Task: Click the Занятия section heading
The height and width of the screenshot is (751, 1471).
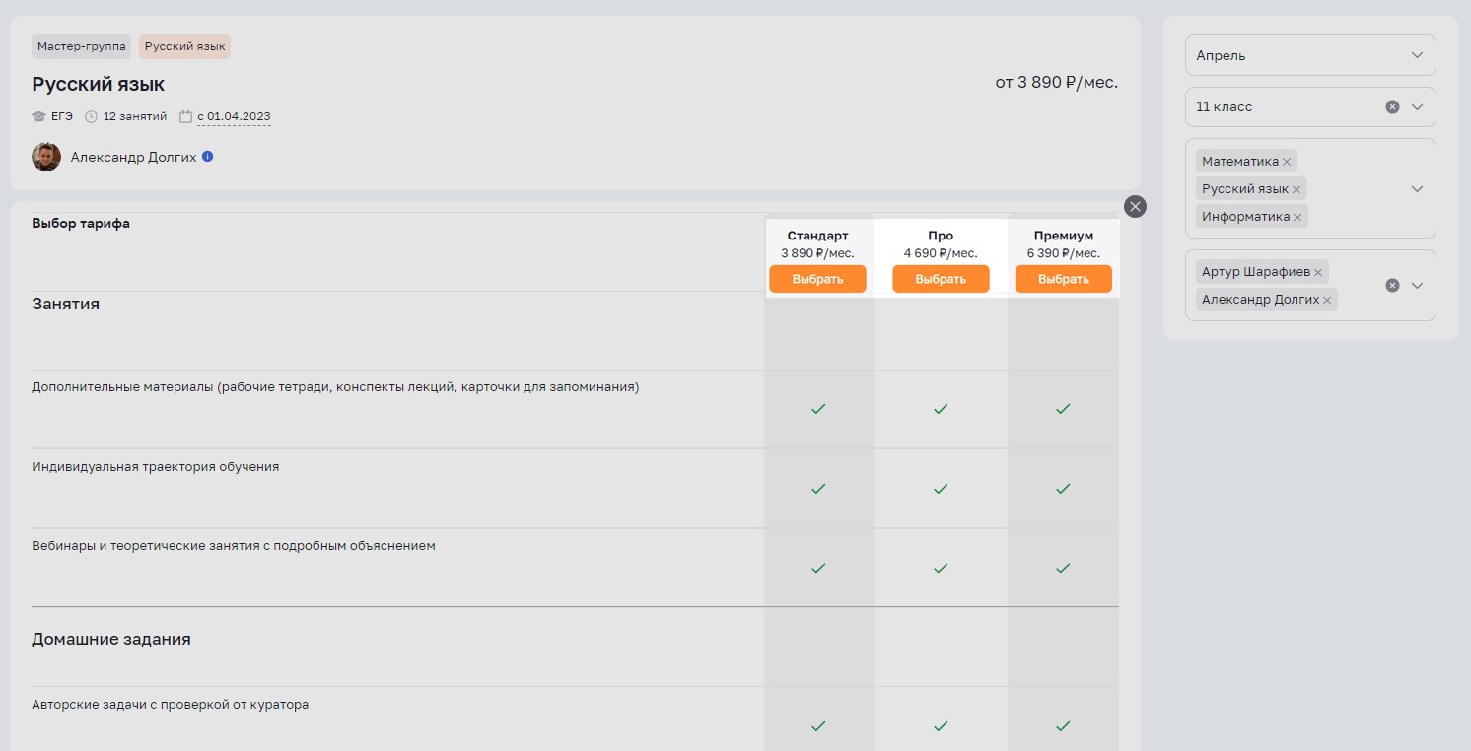Action: pos(65,304)
